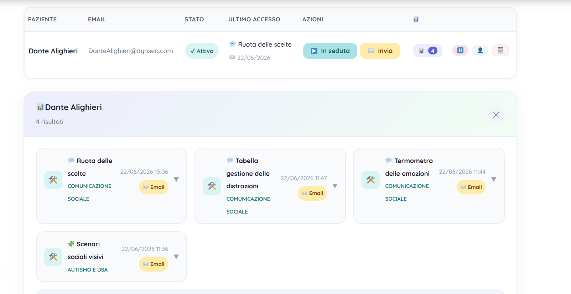Screen dimensions: 571x294
Task: Close the Dante Alighieri results panel
Action: (496, 115)
